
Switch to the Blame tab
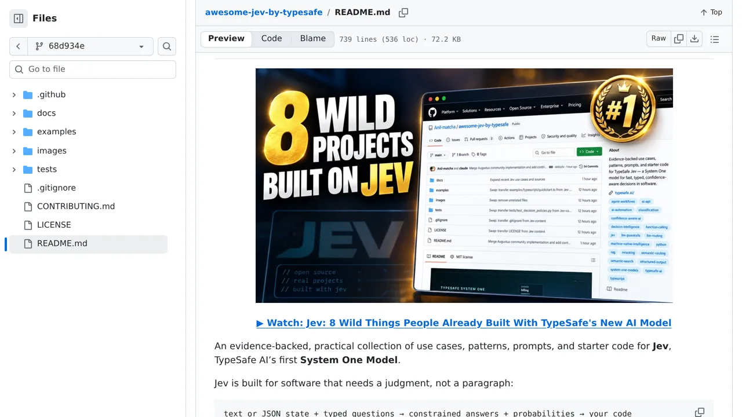click(313, 39)
